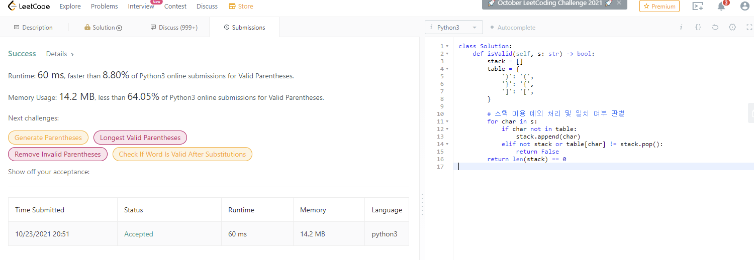The image size is (754, 260).
Task: Open the notifications bell
Action: coord(721,7)
